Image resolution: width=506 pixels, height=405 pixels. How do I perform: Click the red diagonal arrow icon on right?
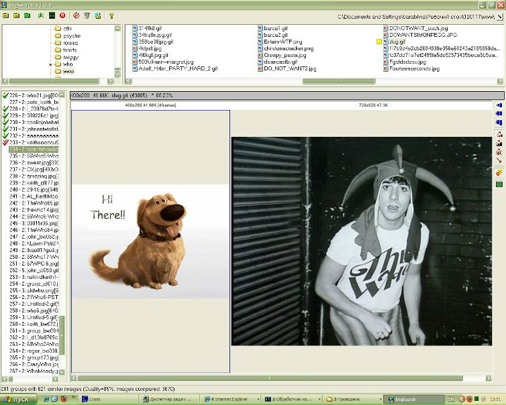(499, 161)
